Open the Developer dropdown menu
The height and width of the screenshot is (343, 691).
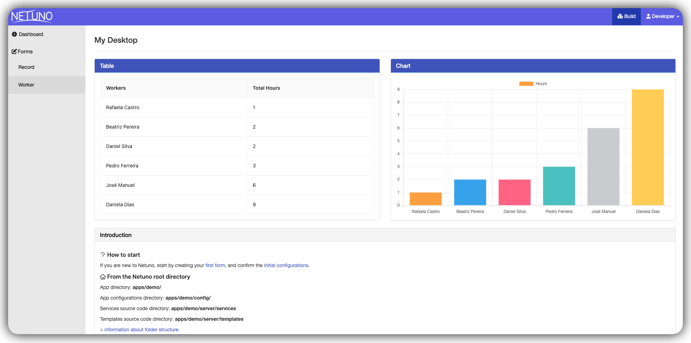662,16
